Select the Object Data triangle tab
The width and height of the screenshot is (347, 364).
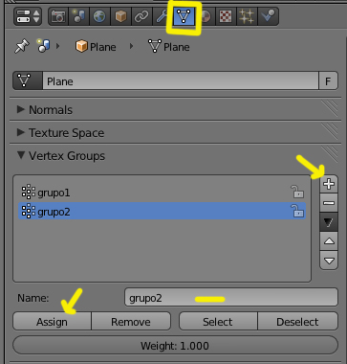tap(184, 16)
